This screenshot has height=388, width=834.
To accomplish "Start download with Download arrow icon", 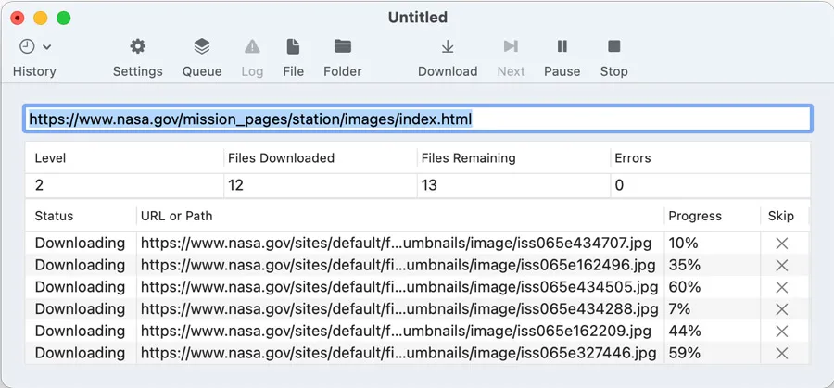I will [x=448, y=47].
